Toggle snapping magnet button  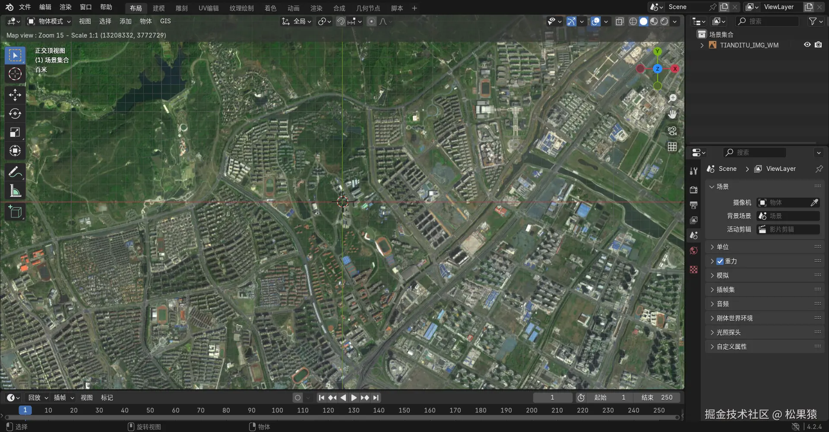341,21
